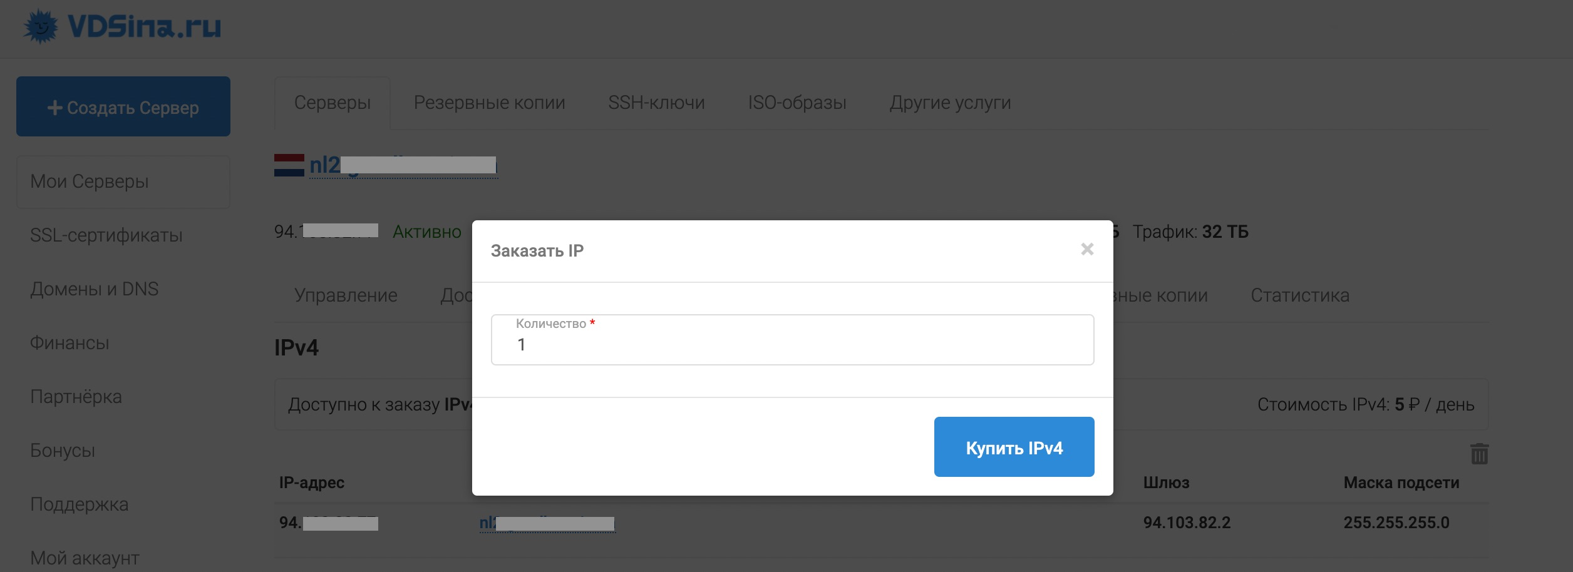Click the nl2 server name link
Viewport: 1573px width, 572px height.
[x=403, y=165]
